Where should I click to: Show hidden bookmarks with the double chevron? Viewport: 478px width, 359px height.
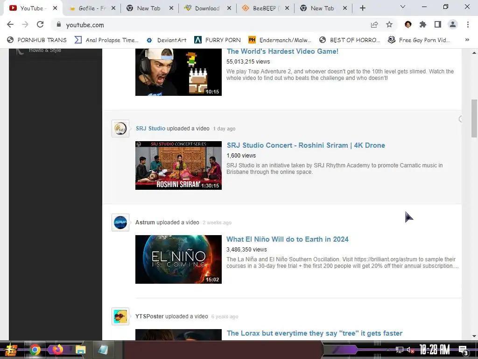(467, 40)
